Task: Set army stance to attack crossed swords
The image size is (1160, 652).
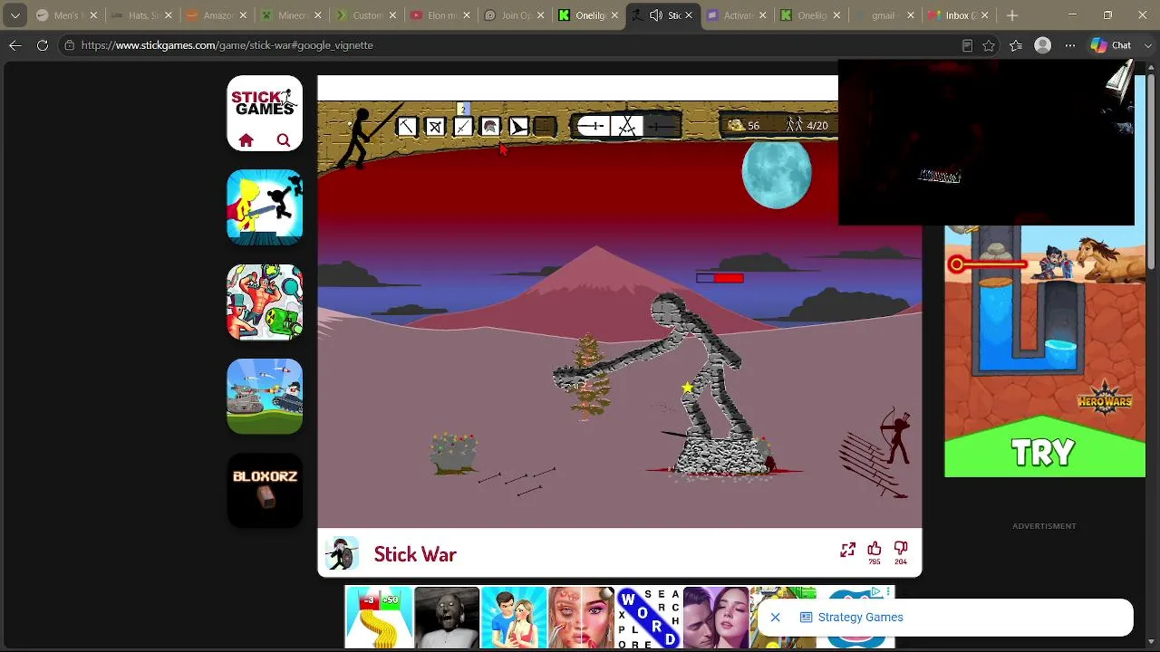Action: [x=627, y=127]
